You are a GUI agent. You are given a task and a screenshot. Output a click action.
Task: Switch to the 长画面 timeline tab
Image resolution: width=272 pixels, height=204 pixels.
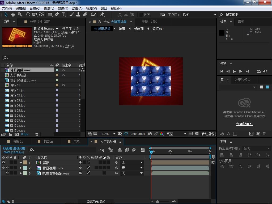tap(48, 141)
